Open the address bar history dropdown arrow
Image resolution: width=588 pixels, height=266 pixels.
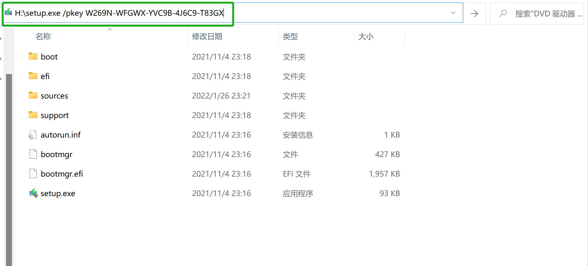tap(453, 13)
